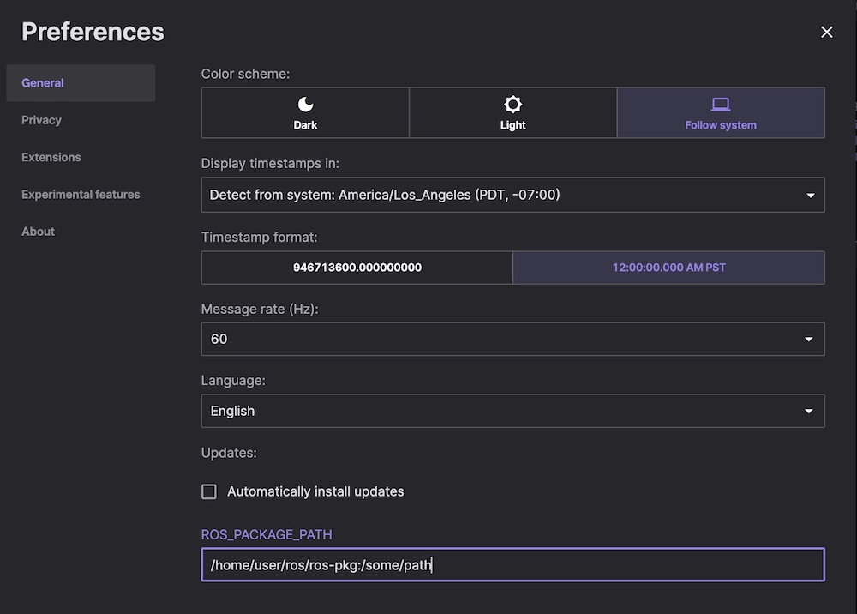Click the laptop icon for Follow system
Viewport: 857px width, 614px height.
pyautogui.click(x=721, y=105)
